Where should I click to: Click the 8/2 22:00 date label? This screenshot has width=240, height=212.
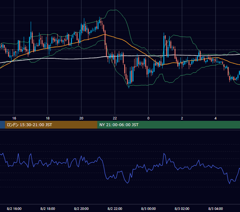(x=115, y=208)
